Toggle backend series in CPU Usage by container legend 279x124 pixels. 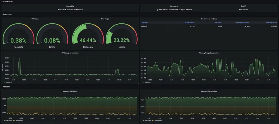(9, 82)
